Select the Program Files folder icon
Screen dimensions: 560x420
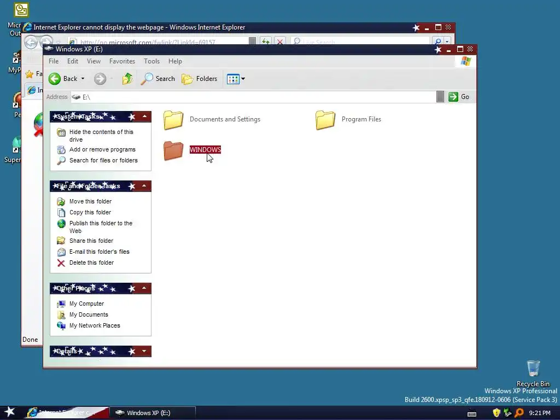[x=325, y=120]
